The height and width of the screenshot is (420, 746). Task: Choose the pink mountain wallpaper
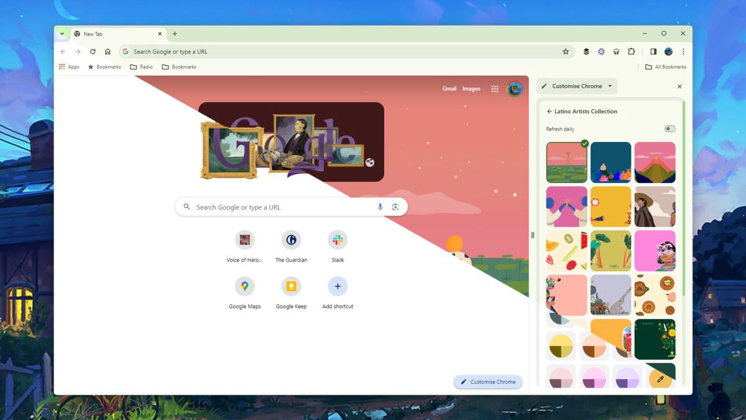tap(655, 162)
